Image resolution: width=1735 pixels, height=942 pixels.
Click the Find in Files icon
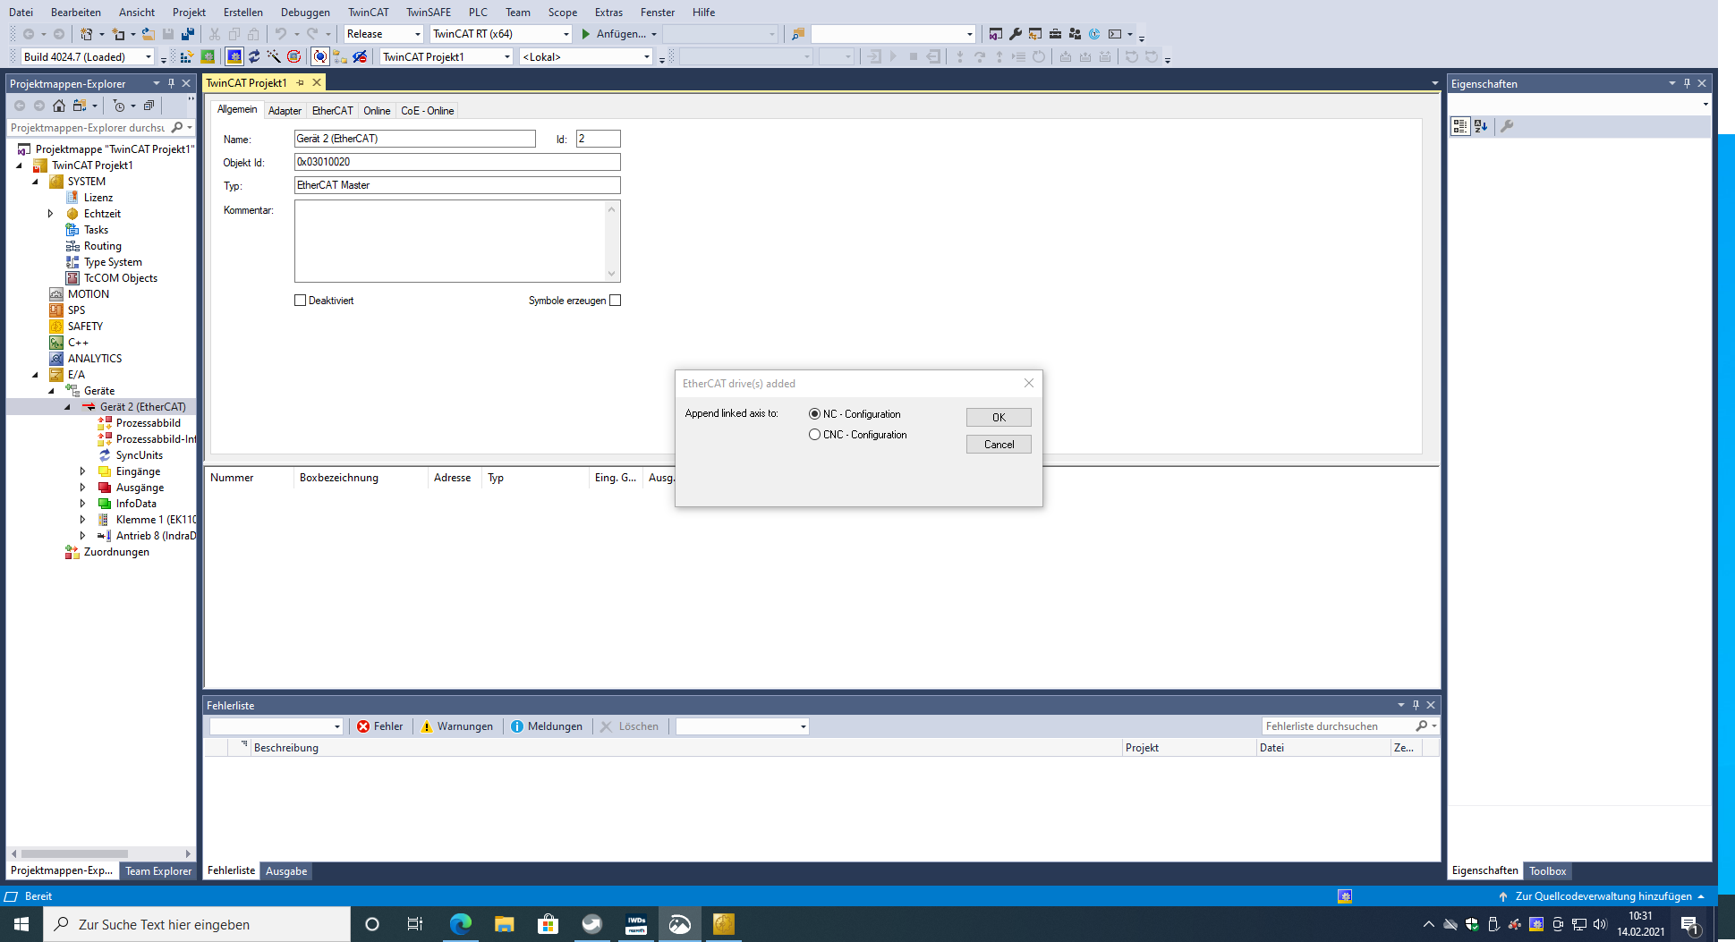tap(798, 34)
